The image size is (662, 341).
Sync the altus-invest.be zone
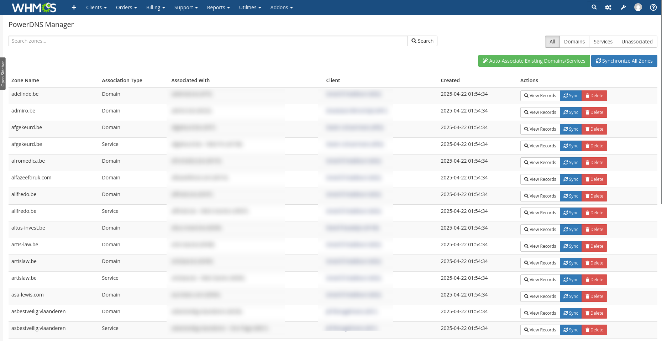click(x=571, y=230)
